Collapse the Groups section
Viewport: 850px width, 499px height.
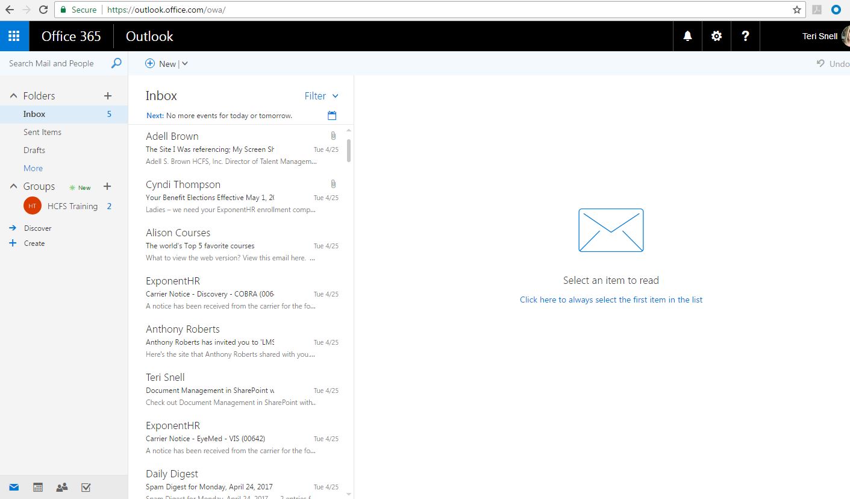[13, 187]
